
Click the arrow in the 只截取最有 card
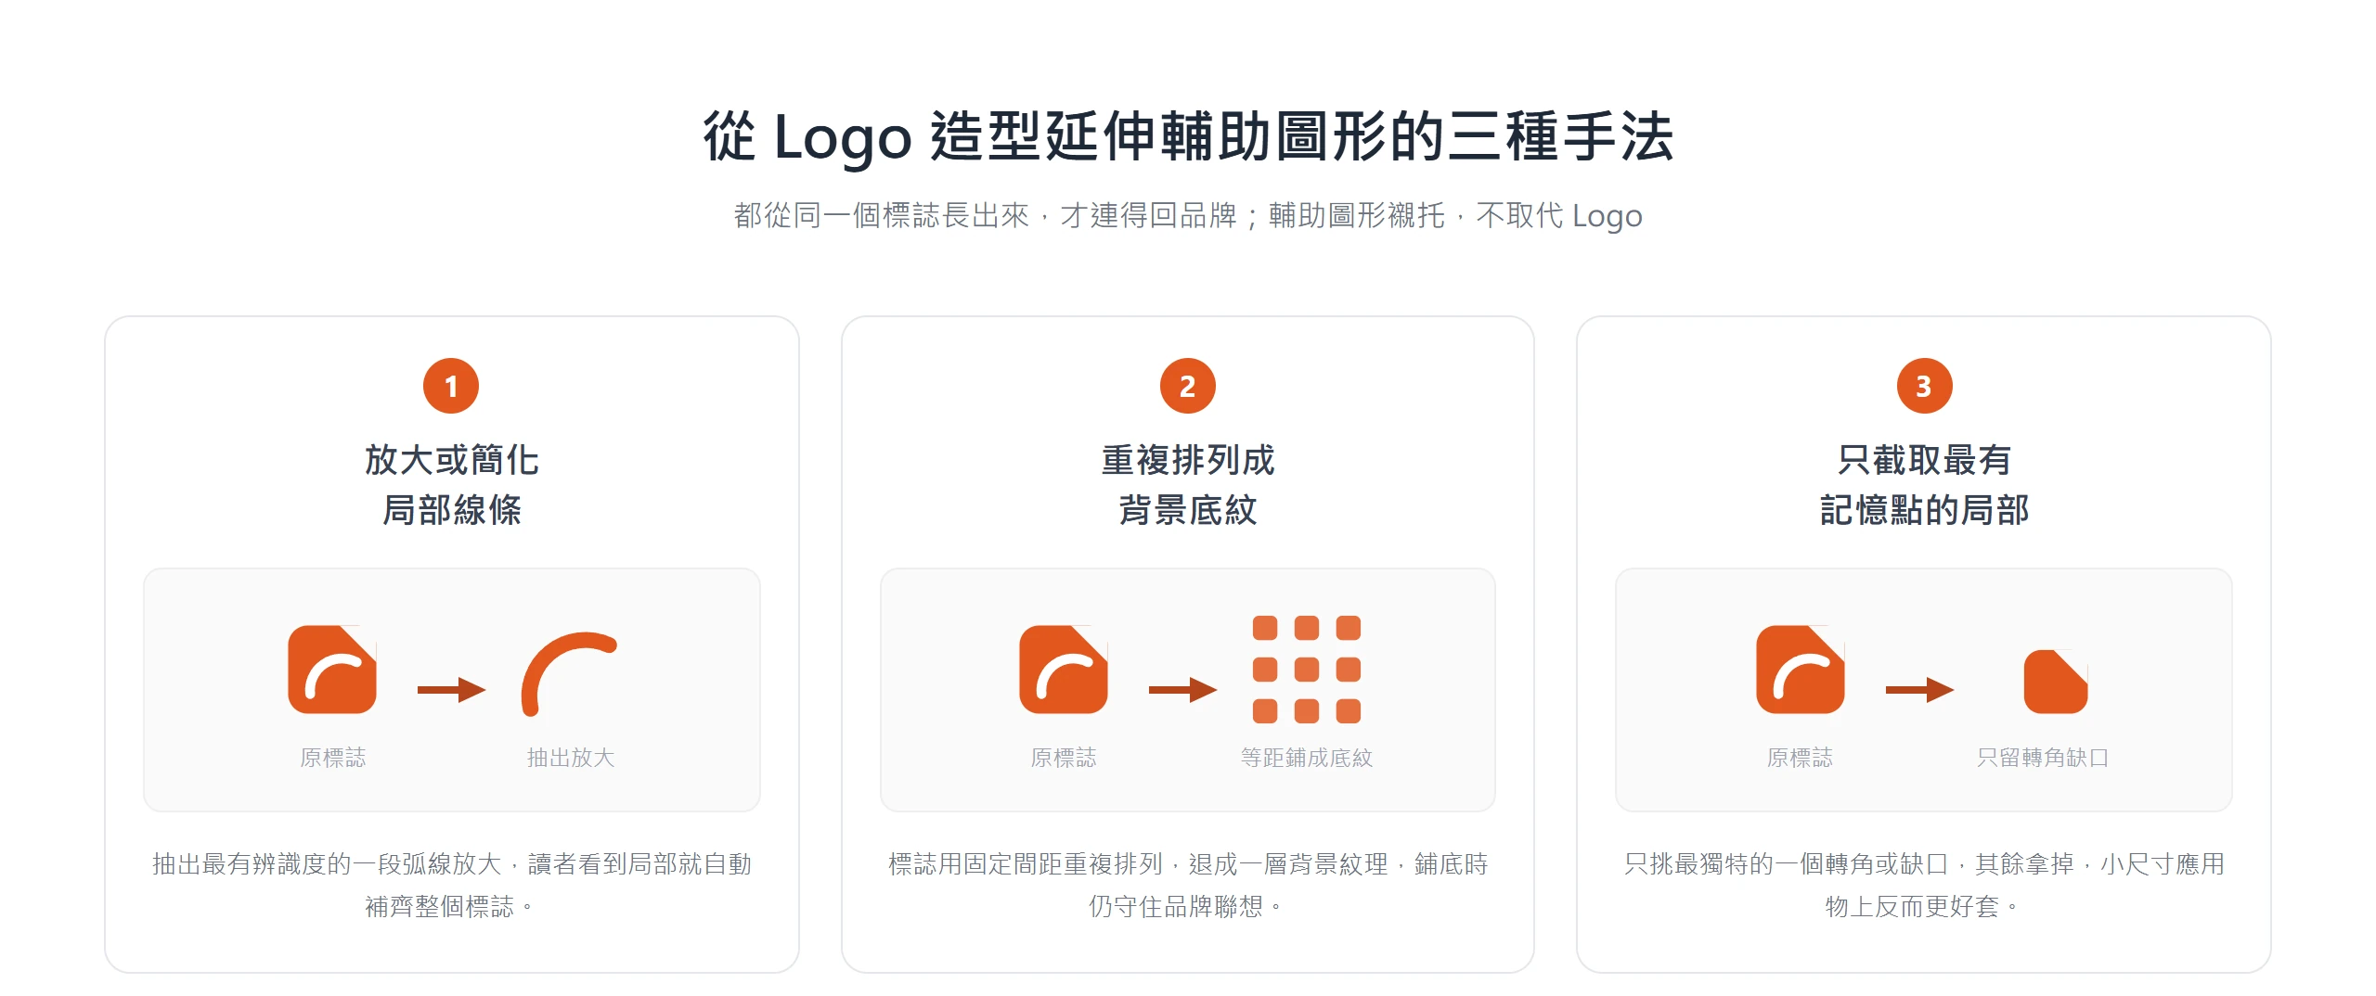(x=1920, y=689)
